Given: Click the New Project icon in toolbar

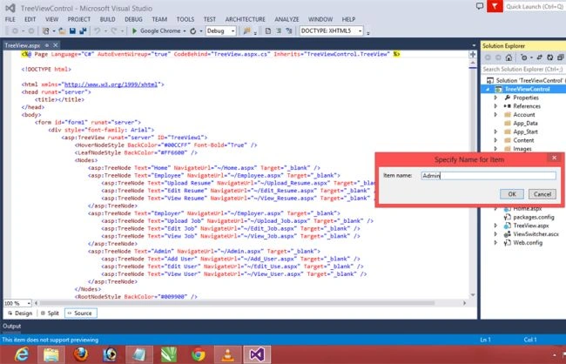Looking at the screenshot, I should pyautogui.click(x=46, y=31).
